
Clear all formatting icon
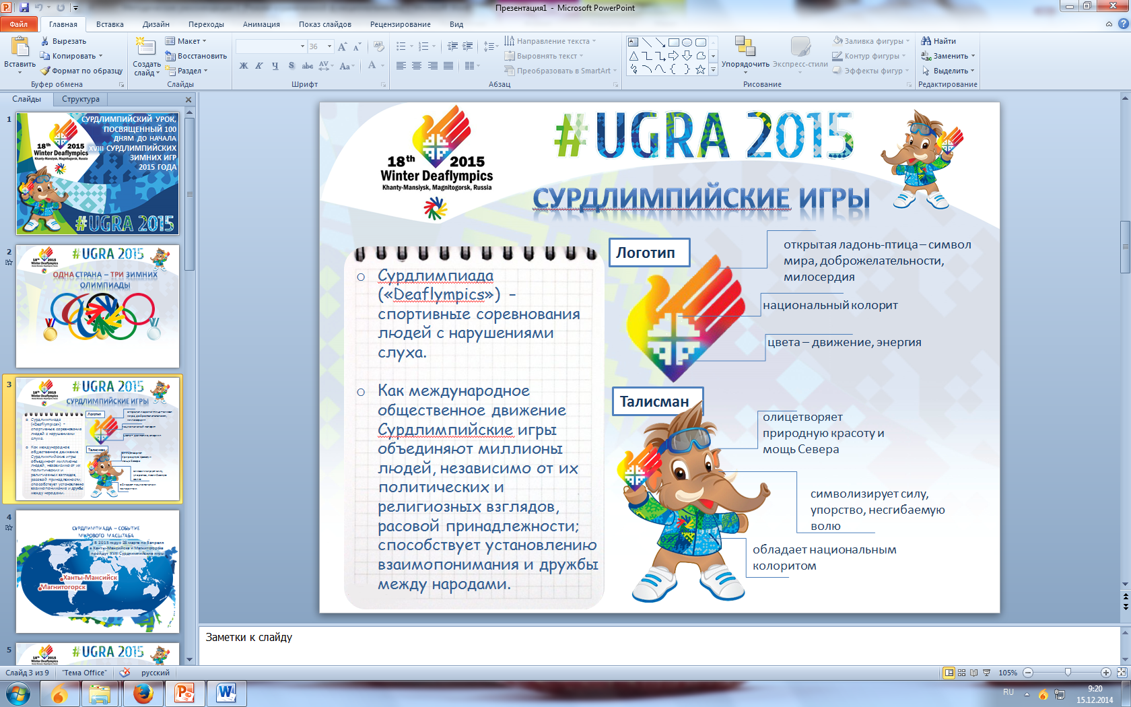[379, 46]
